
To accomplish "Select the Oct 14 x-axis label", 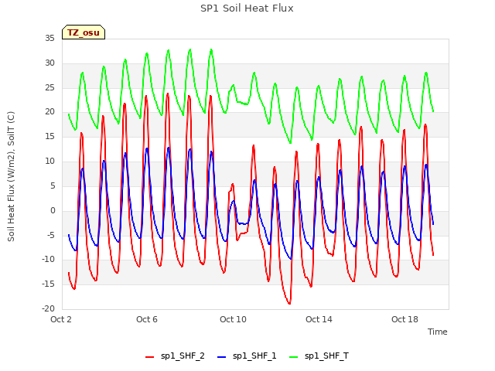I will [319, 319].
